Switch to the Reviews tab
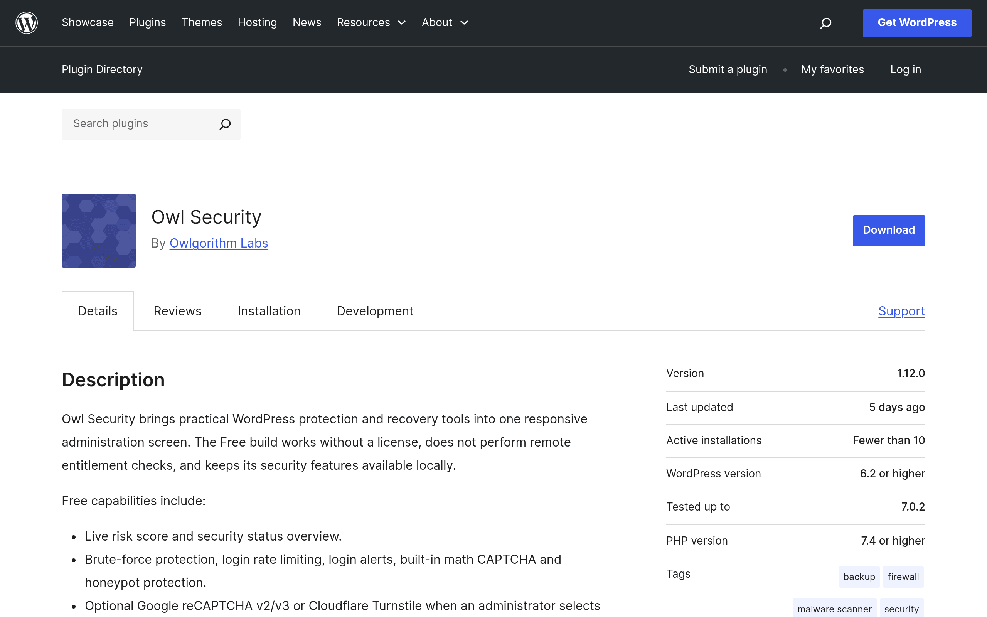Screen dimensions: 987x617 click(x=177, y=311)
